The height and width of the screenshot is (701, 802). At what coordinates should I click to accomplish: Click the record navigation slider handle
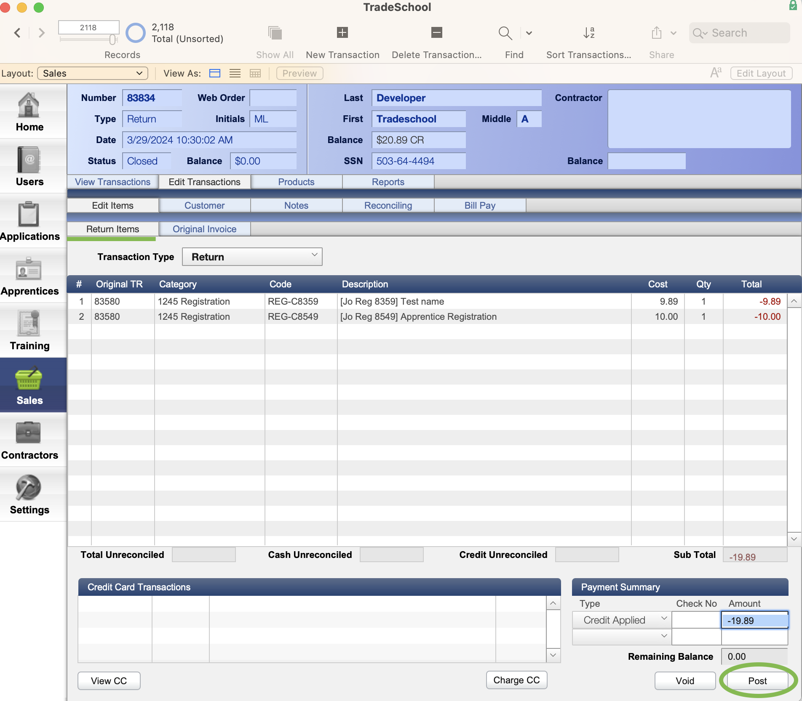[x=112, y=40]
